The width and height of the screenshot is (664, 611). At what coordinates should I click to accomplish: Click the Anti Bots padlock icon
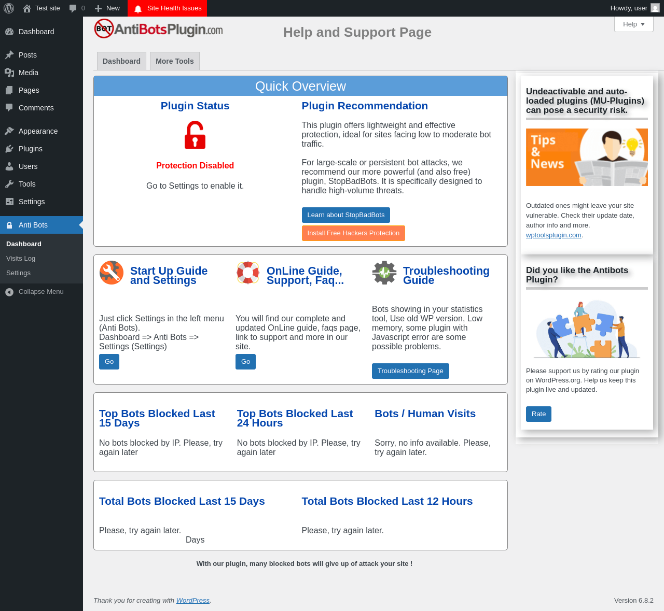(x=9, y=225)
